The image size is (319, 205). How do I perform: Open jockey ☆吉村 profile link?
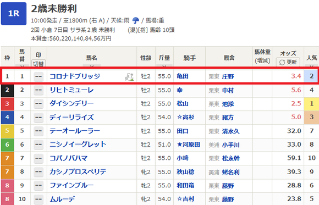(x=185, y=199)
